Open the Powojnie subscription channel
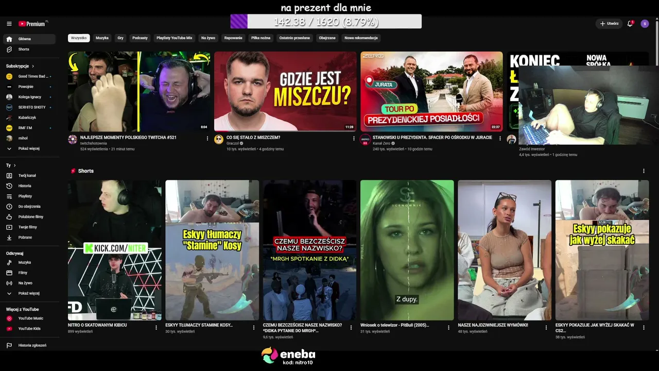659x371 pixels. point(29,87)
